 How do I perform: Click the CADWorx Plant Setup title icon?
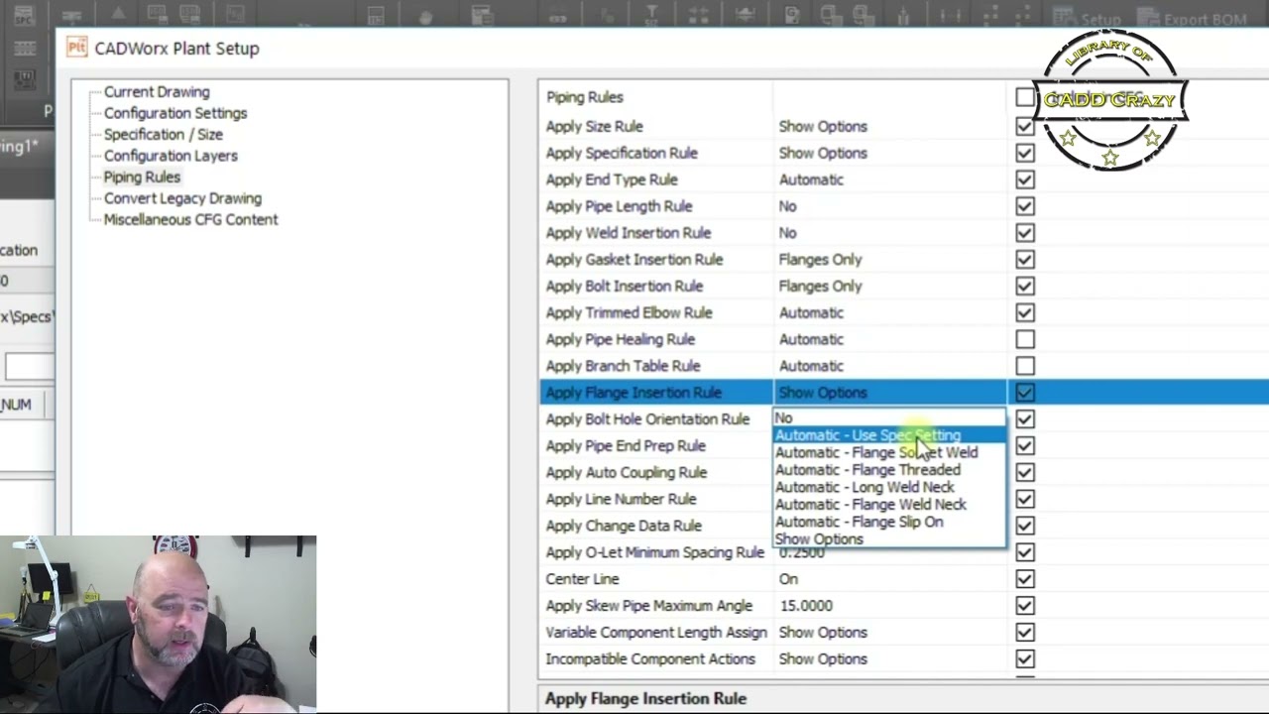77,47
